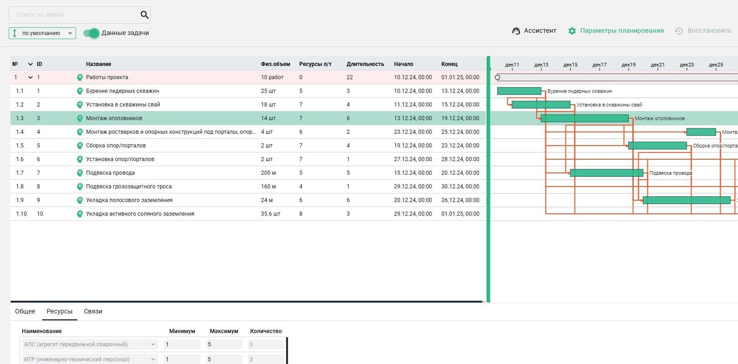Click the Ресурсы л/т column header
The height and width of the screenshot is (364, 738).
[315, 64]
